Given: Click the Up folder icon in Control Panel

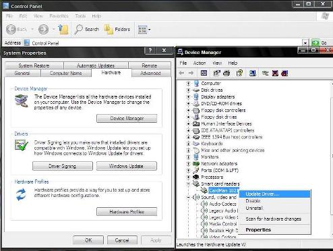Looking at the screenshot, I should pyautogui.click(x=63, y=30).
